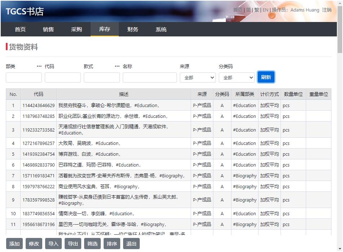The image size is (343, 252).
Task: Focus the 代码 input field
Action: pyautogui.click(x=63, y=78)
